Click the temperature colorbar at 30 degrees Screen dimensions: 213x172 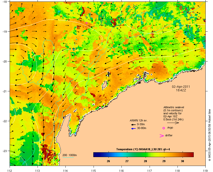(182, 155)
